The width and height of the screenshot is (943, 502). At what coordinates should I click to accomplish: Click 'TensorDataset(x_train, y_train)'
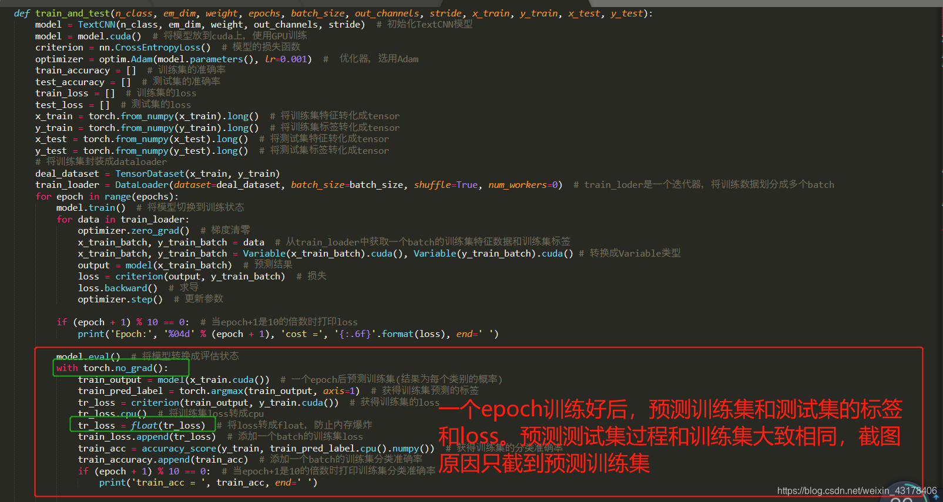197,174
